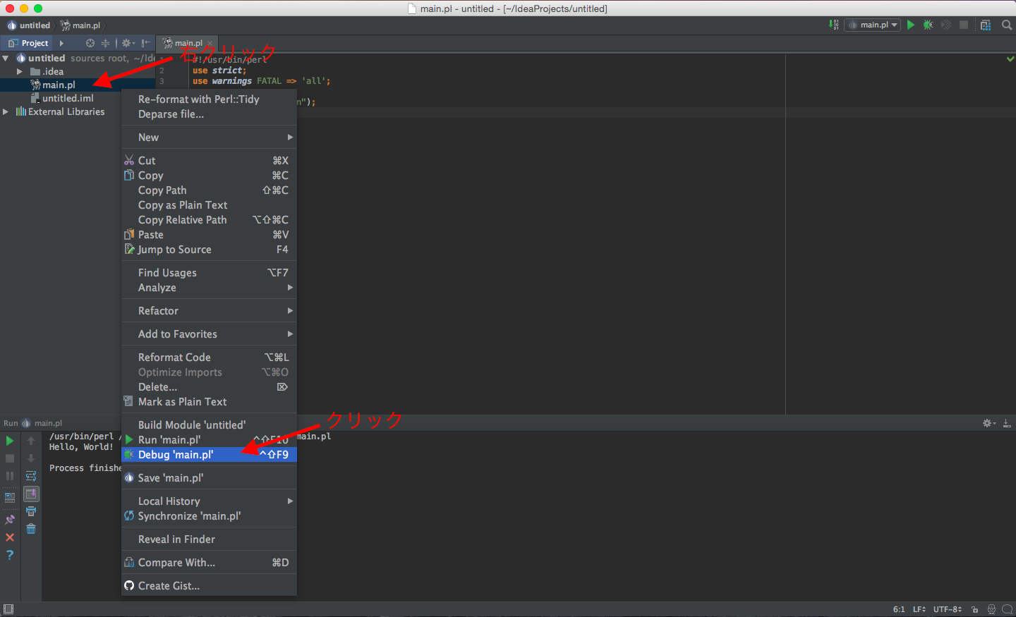Select Debug 'main.pl' from context menu
The height and width of the screenshot is (617, 1016).
[176, 455]
